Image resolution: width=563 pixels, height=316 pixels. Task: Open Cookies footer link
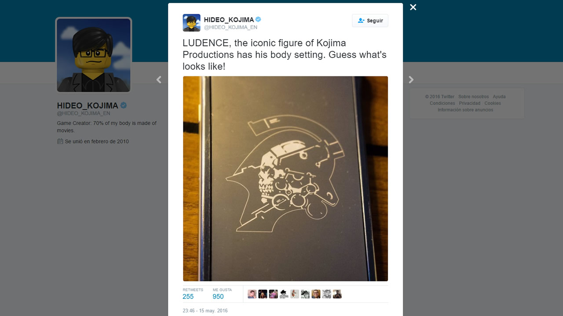[x=493, y=103]
